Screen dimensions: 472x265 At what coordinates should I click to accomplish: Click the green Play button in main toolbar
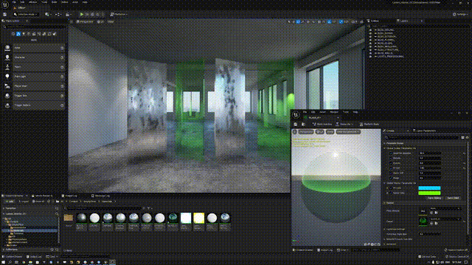point(82,14)
